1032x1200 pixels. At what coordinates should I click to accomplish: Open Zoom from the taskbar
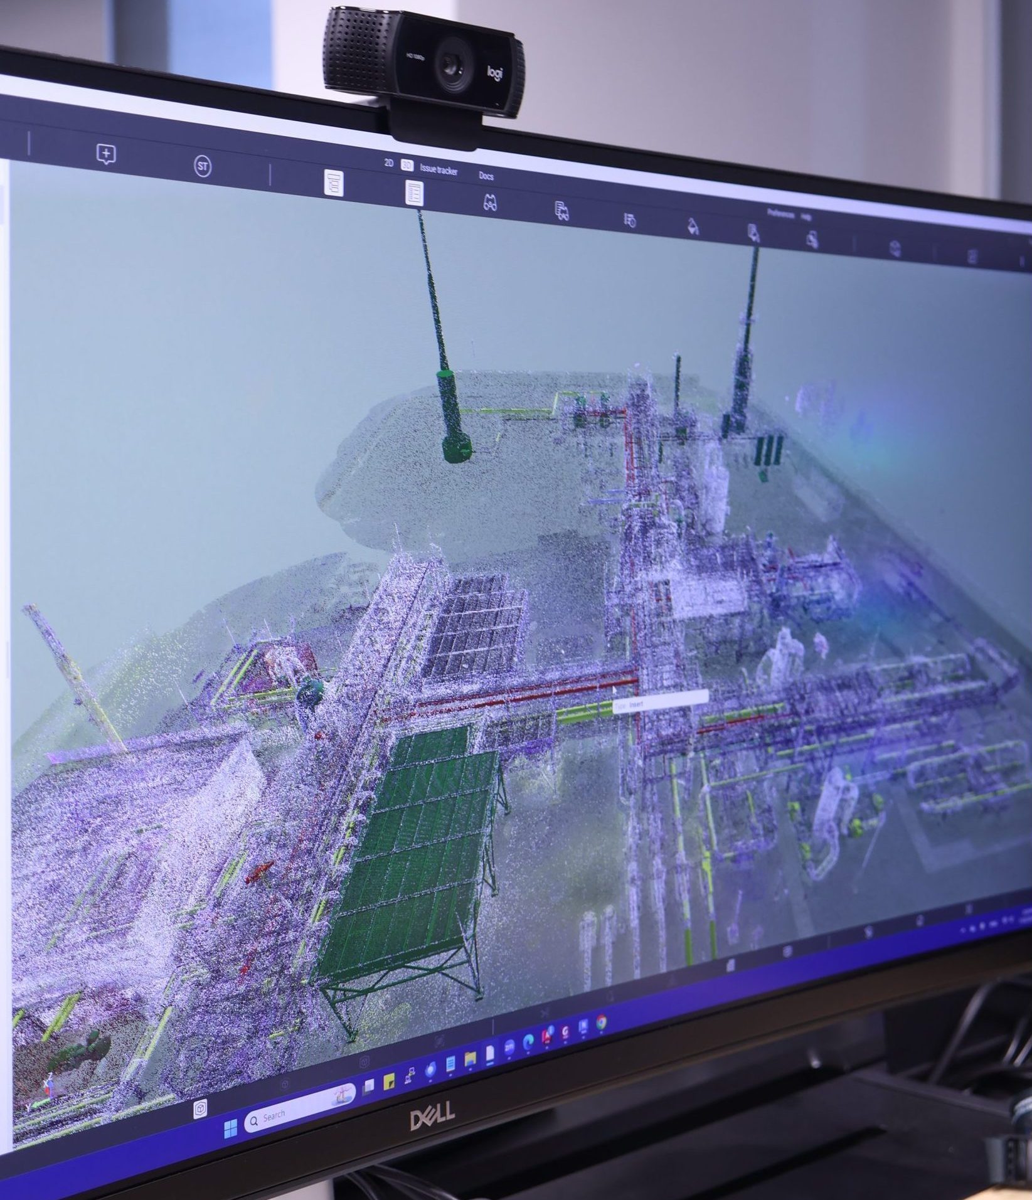click(509, 1048)
